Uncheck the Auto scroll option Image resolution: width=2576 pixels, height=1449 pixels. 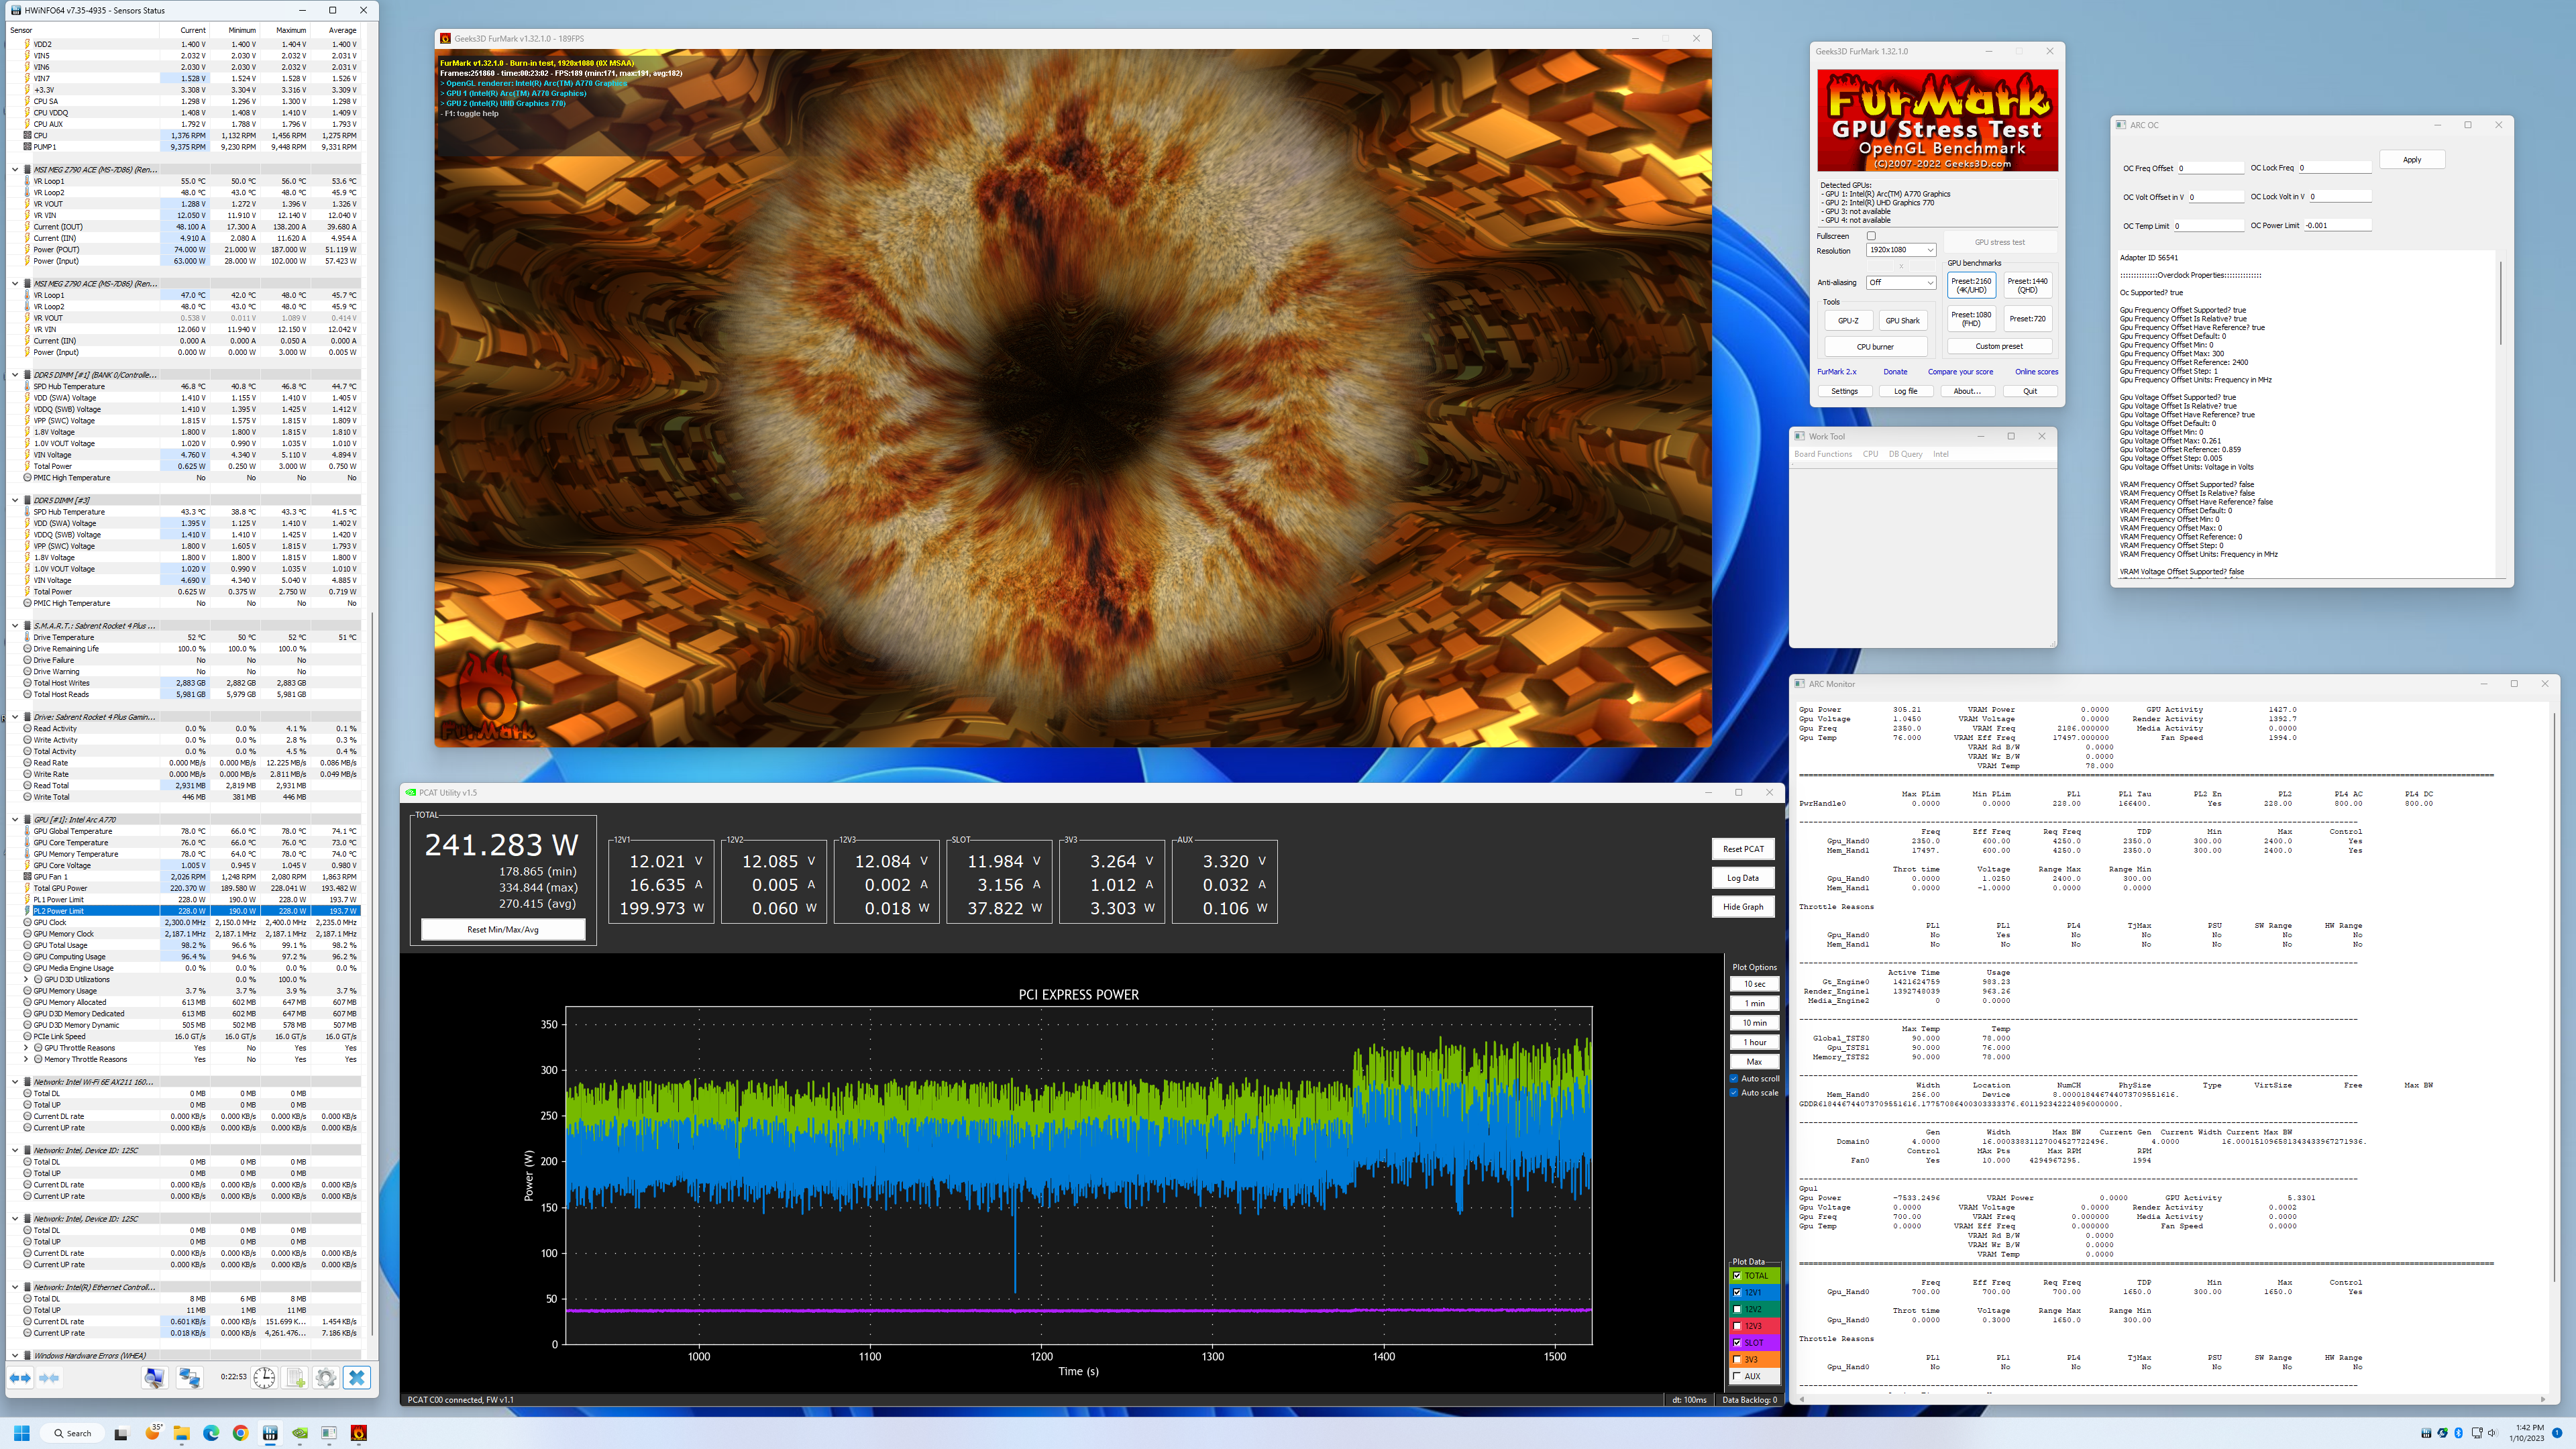pyautogui.click(x=1734, y=1078)
